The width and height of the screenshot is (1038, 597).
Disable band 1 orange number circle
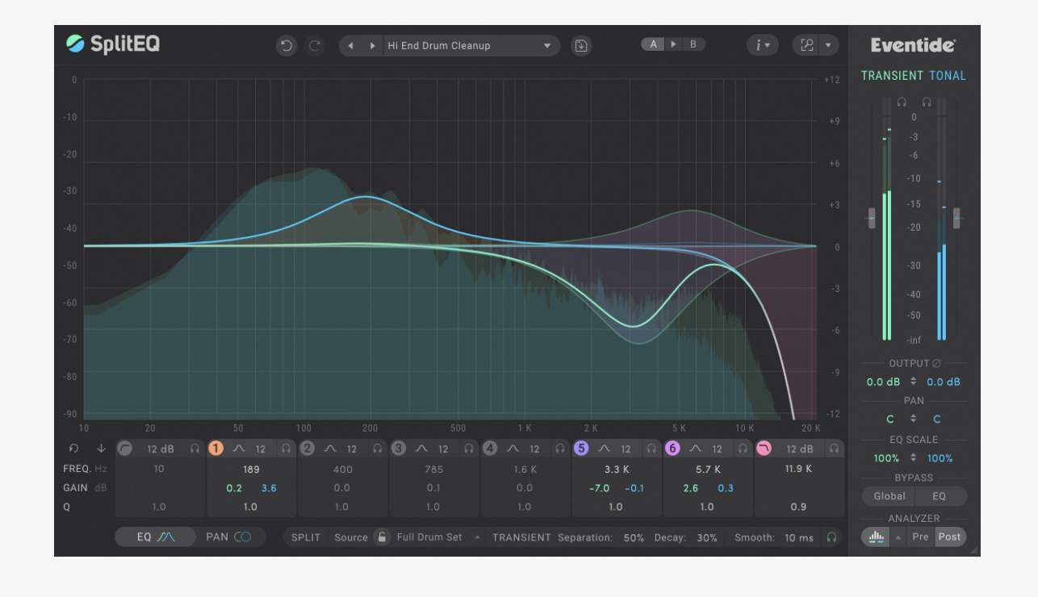pyautogui.click(x=216, y=449)
